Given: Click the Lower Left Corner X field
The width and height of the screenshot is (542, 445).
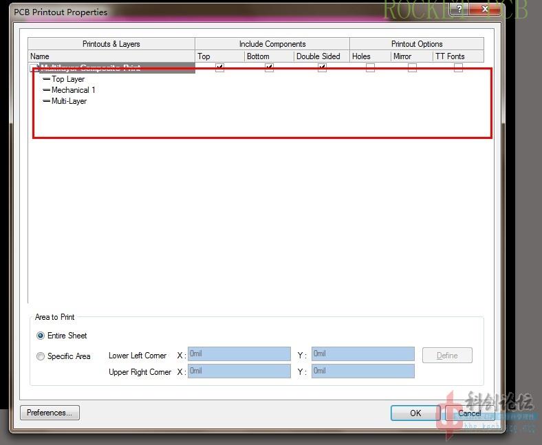Looking at the screenshot, I should pyautogui.click(x=239, y=354).
